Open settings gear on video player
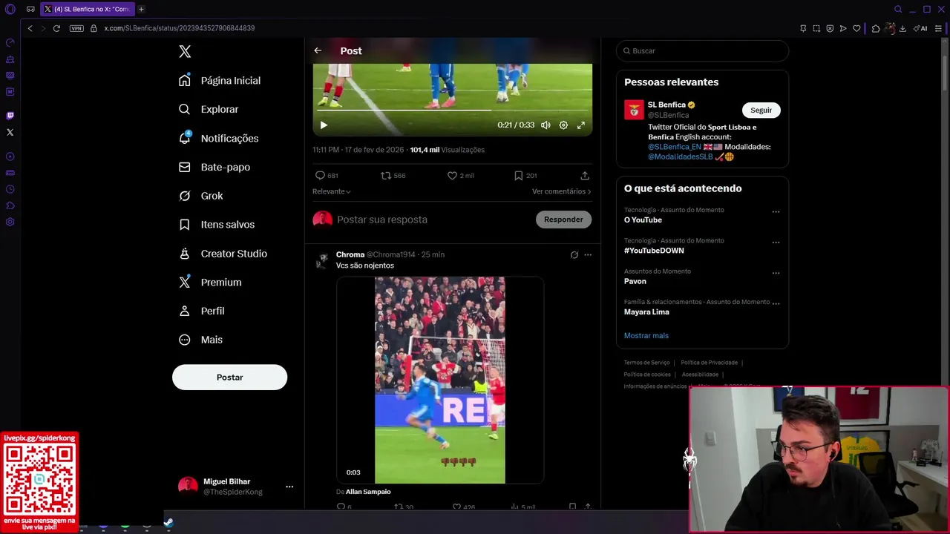The image size is (950, 534). point(563,125)
